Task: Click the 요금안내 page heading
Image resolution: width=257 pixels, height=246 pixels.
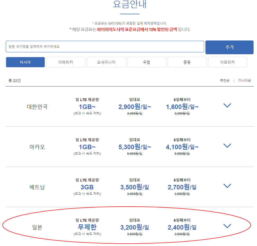Action: 130,4
